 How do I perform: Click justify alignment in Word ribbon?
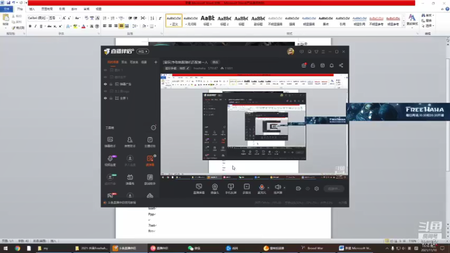coord(121,26)
